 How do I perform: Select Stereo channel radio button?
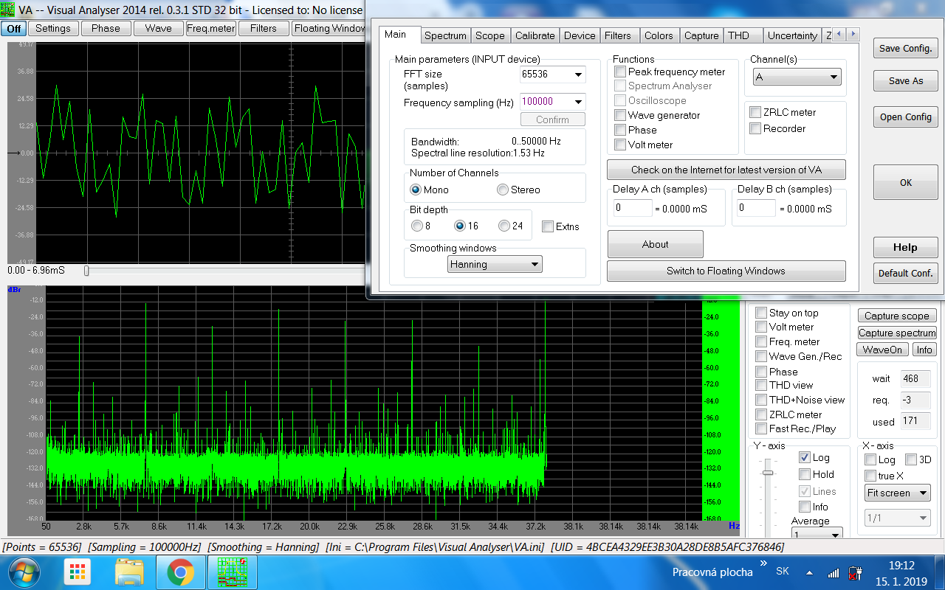503,190
